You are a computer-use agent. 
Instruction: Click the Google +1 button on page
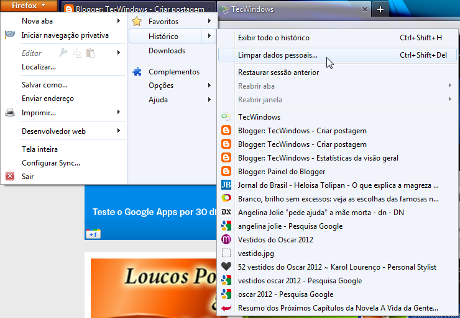(93, 234)
